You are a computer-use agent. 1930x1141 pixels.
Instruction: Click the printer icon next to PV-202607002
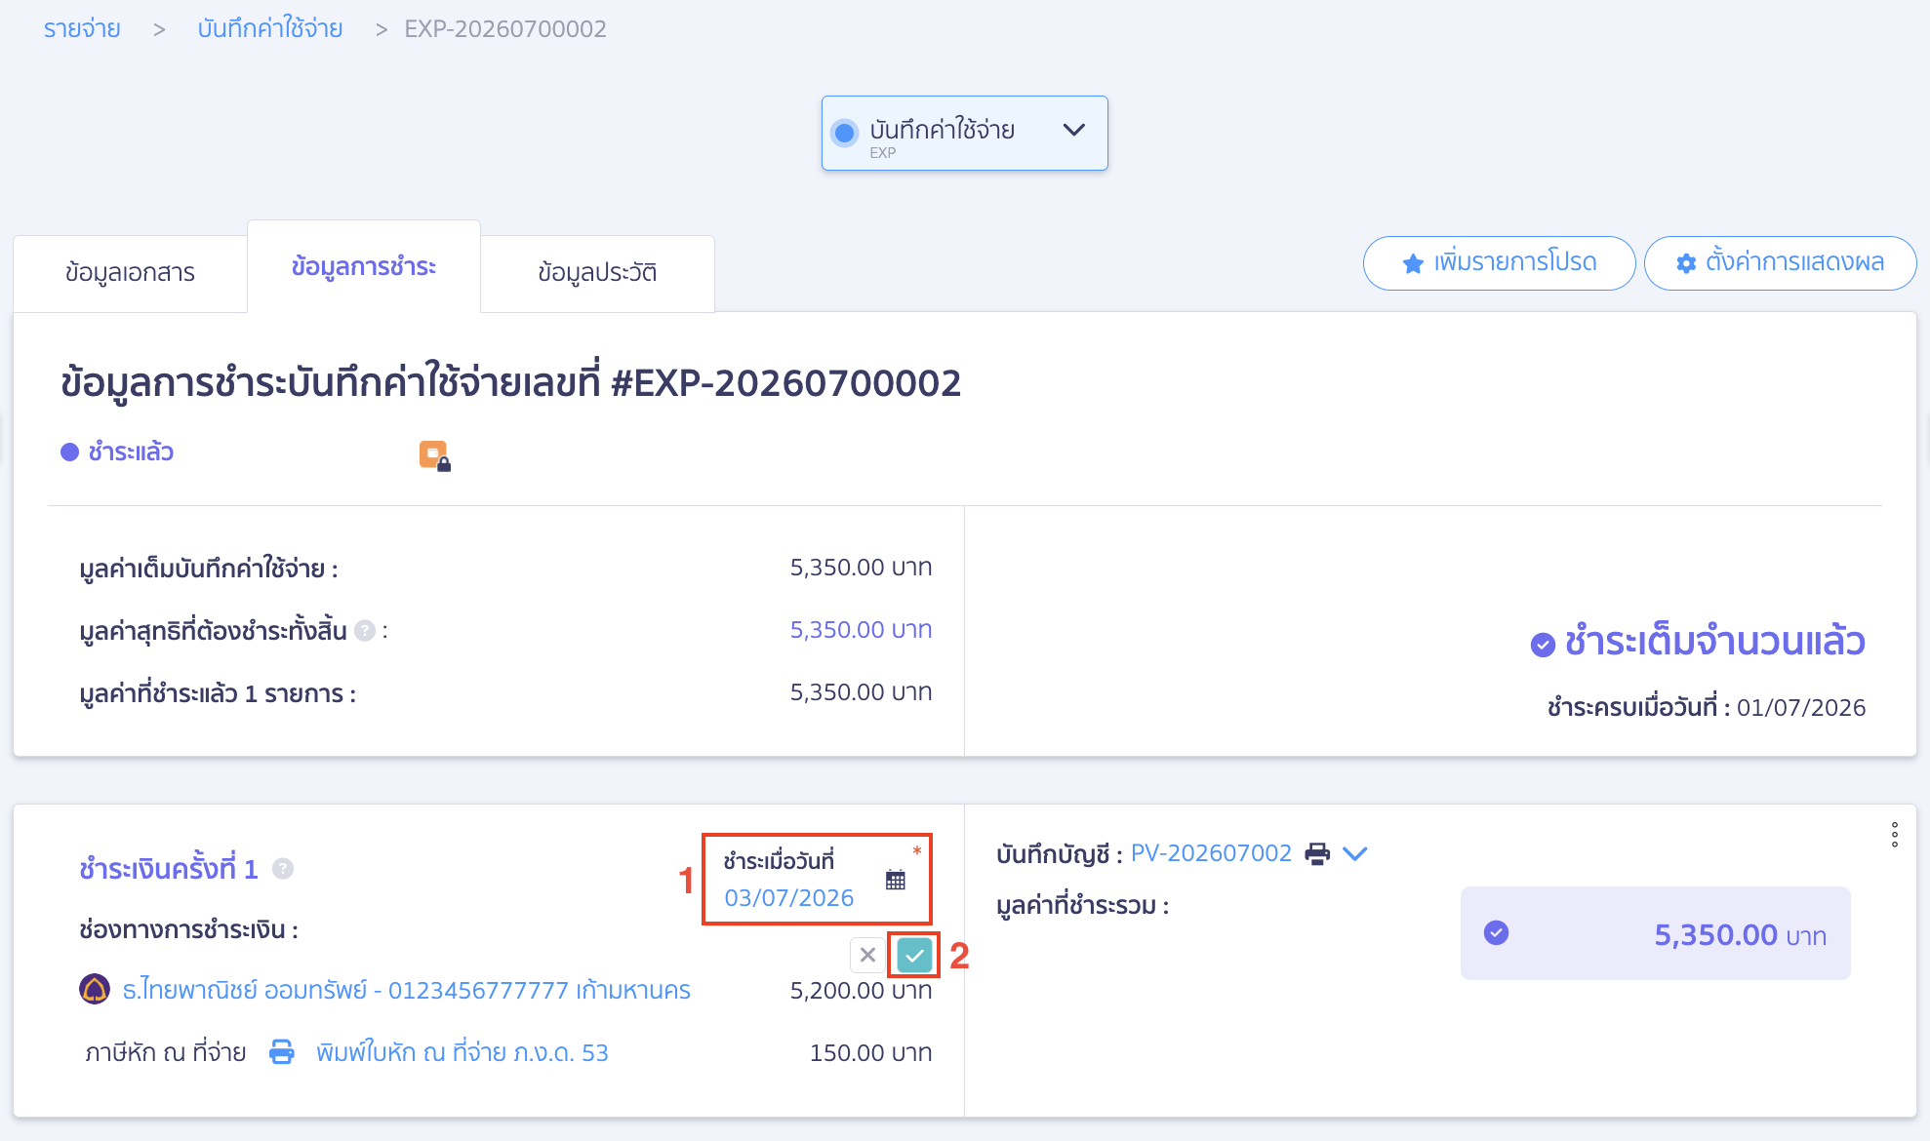point(1317,853)
